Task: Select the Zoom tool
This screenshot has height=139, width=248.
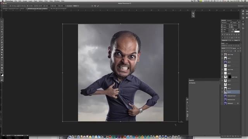Action: 2,70
